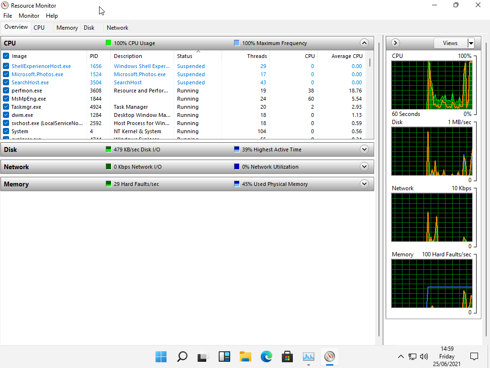Switch to the Network tab
This screenshot has width=490, height=368.
point(117,28)
